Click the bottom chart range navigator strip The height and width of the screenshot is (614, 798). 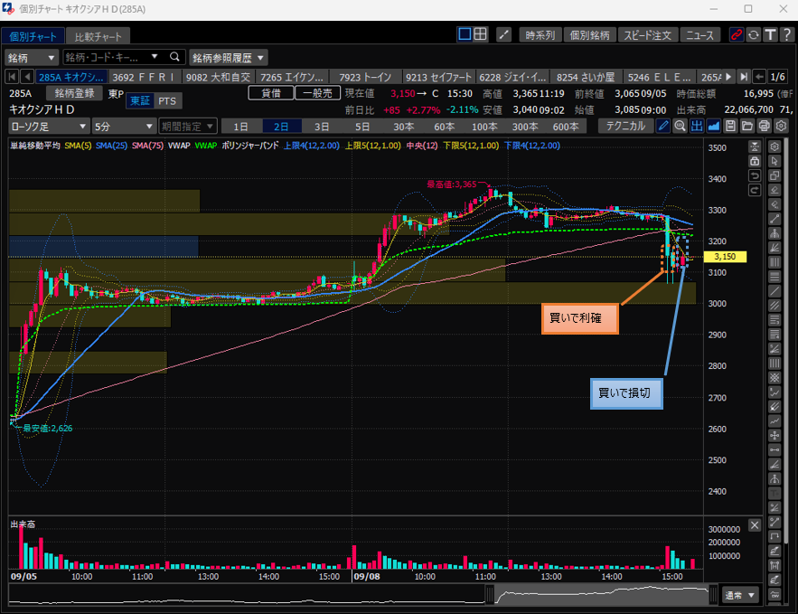[361, 595]
